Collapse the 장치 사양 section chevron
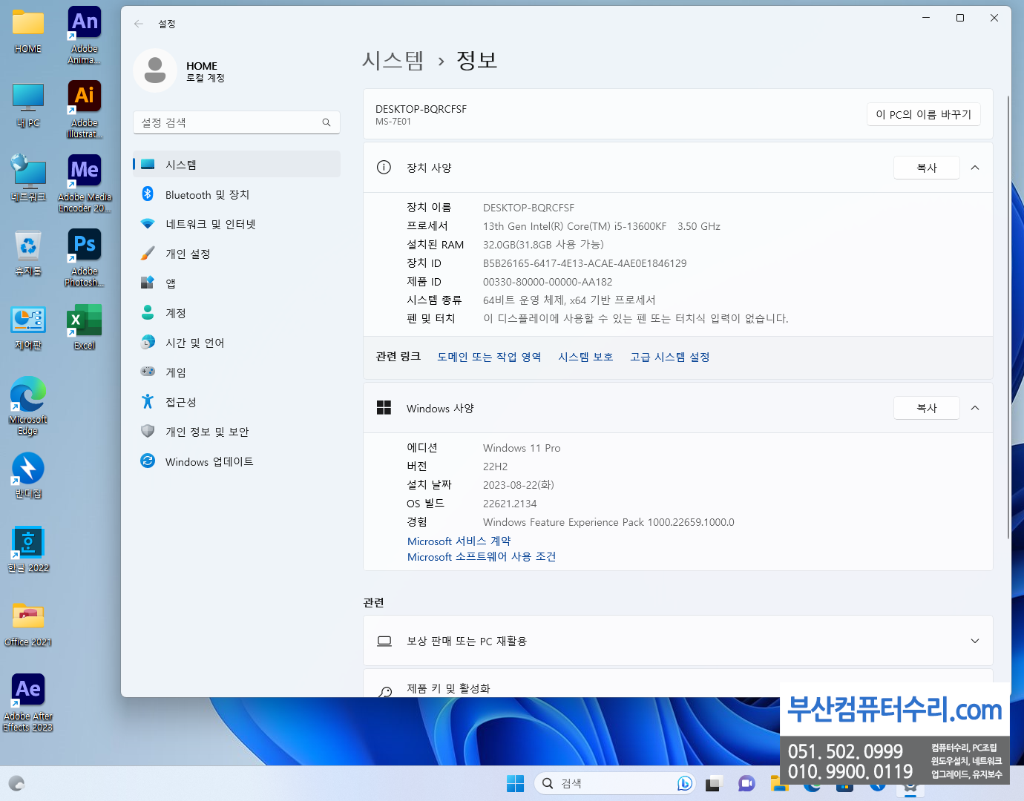Viewport: 1024px width, 801px height. (975, 168)
